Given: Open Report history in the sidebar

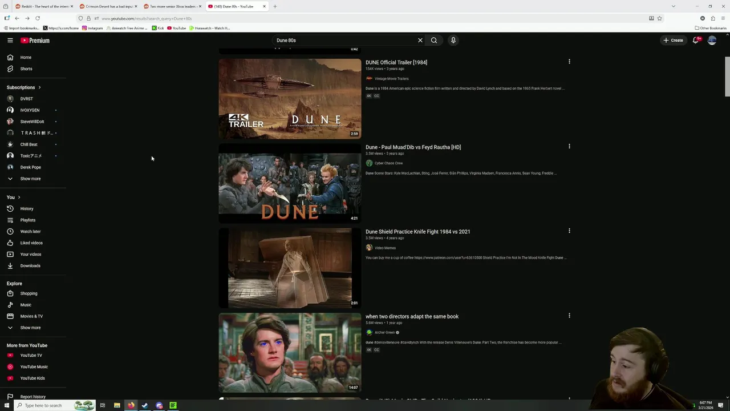Looking at the screenshot, I should 33,397.
